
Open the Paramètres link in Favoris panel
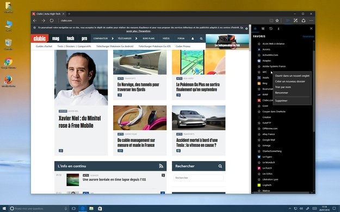(x=308, y=36)
